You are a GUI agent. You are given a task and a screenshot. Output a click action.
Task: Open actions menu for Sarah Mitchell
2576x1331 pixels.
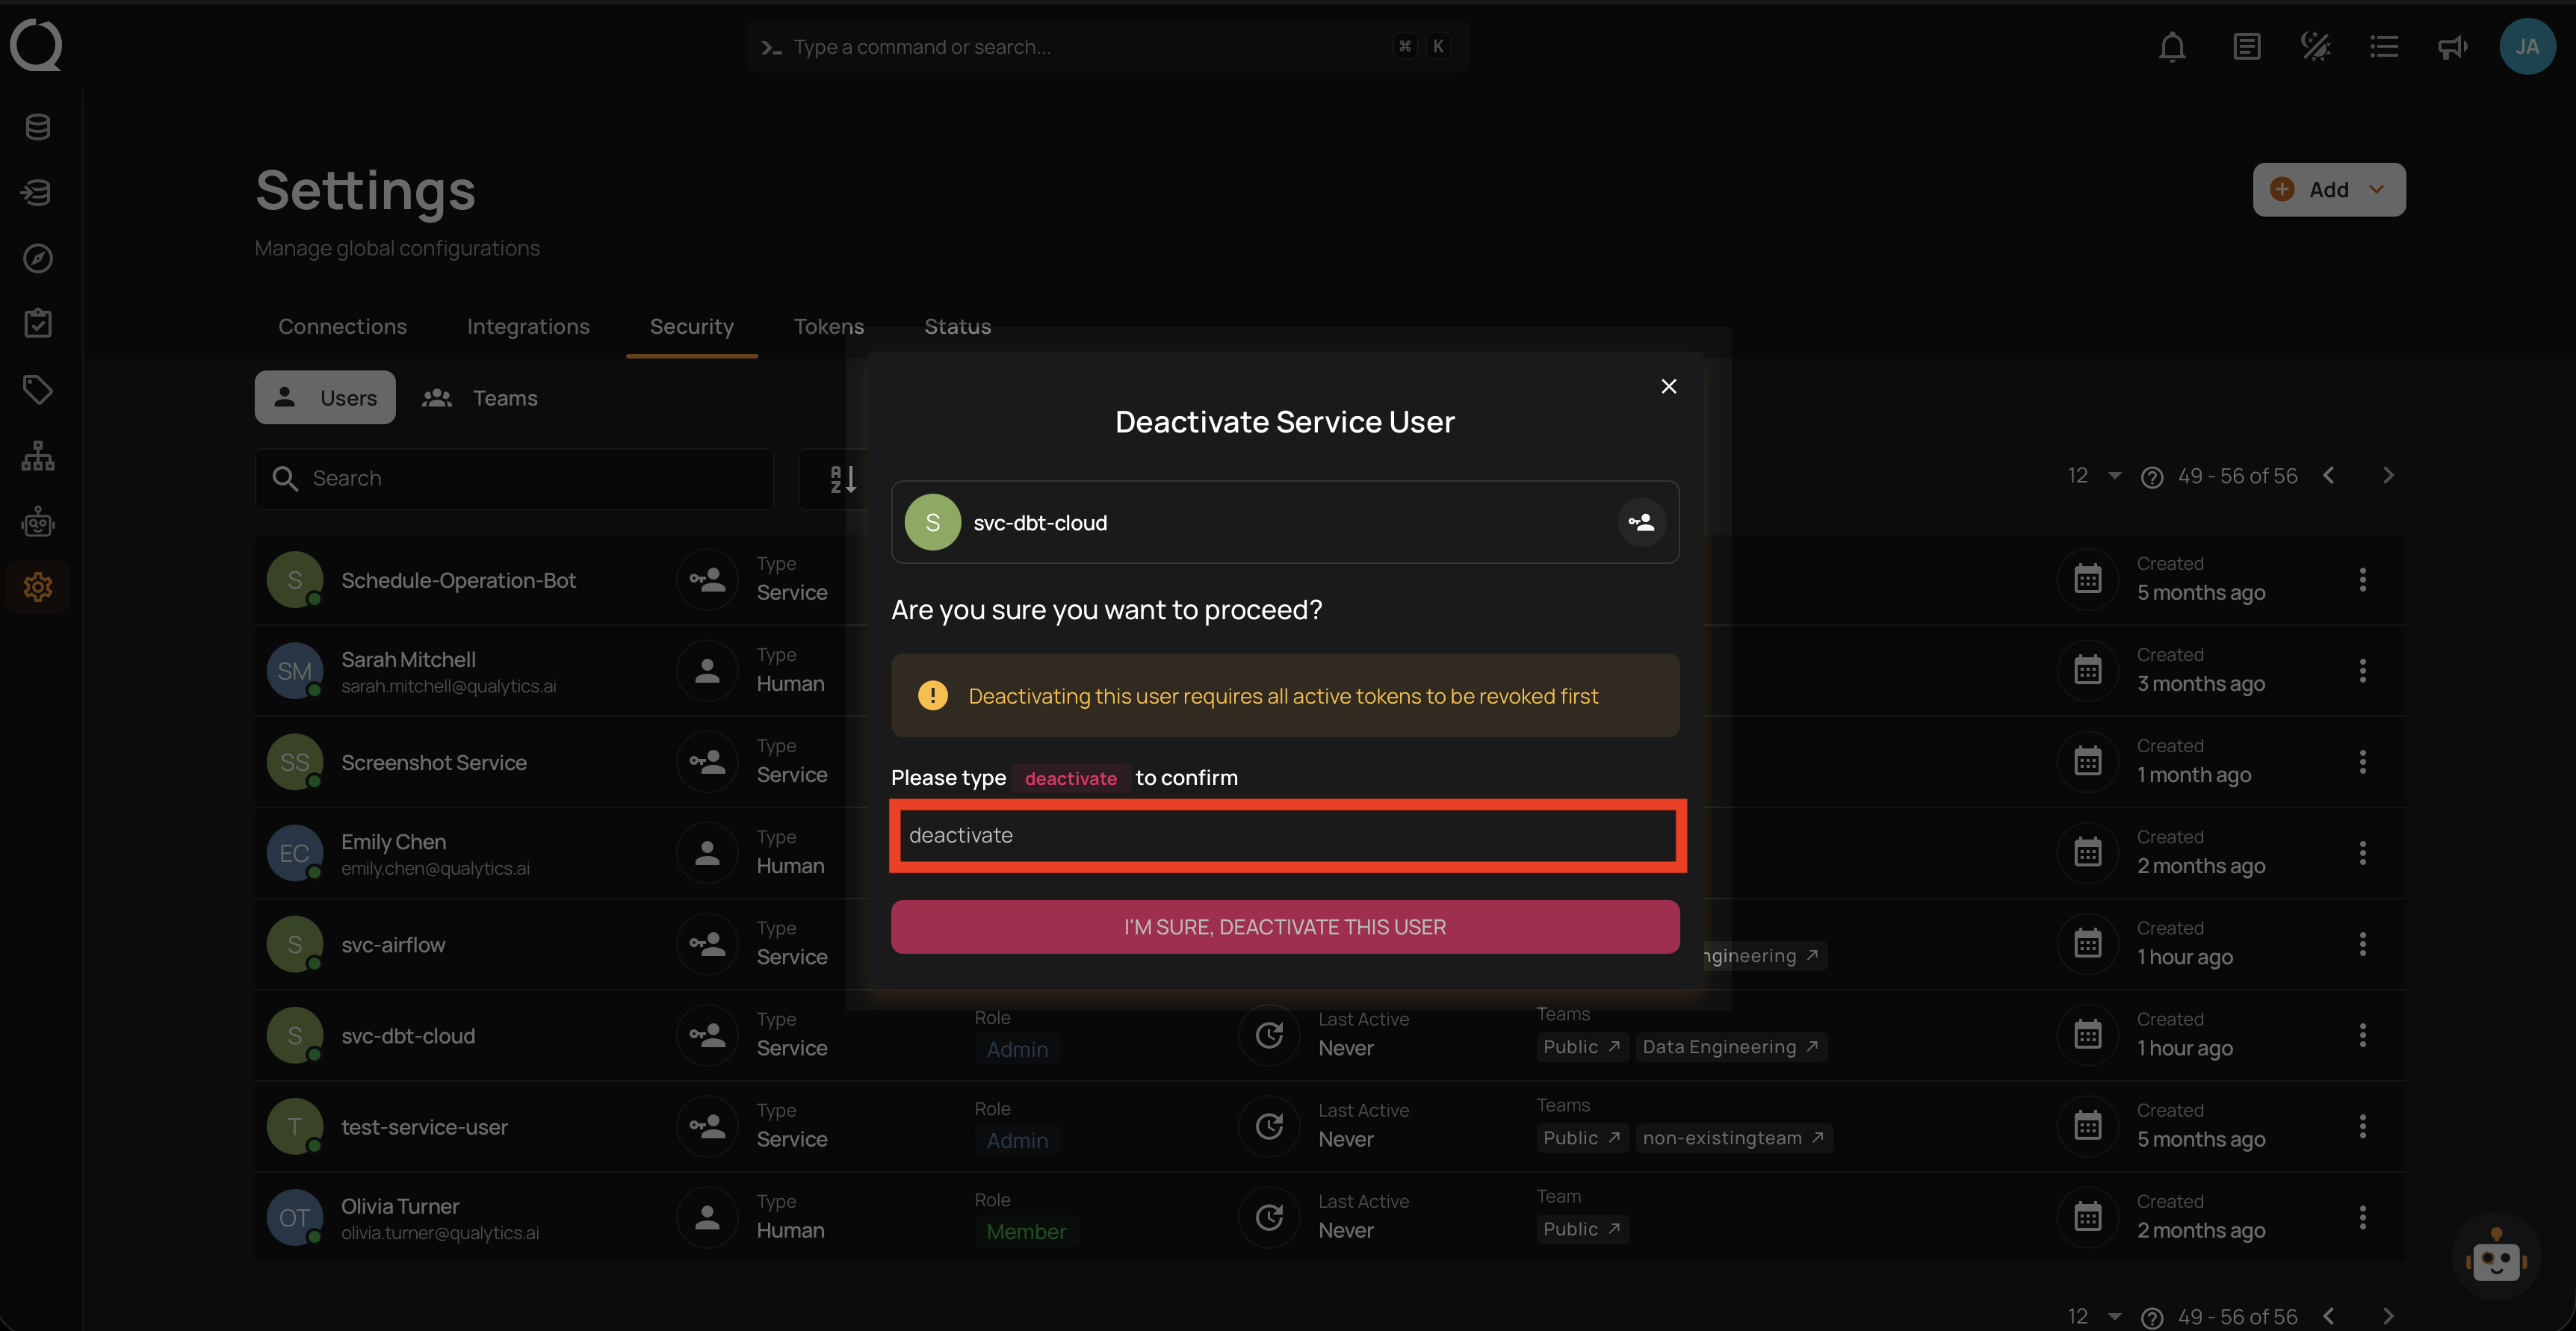(2362, 670)
